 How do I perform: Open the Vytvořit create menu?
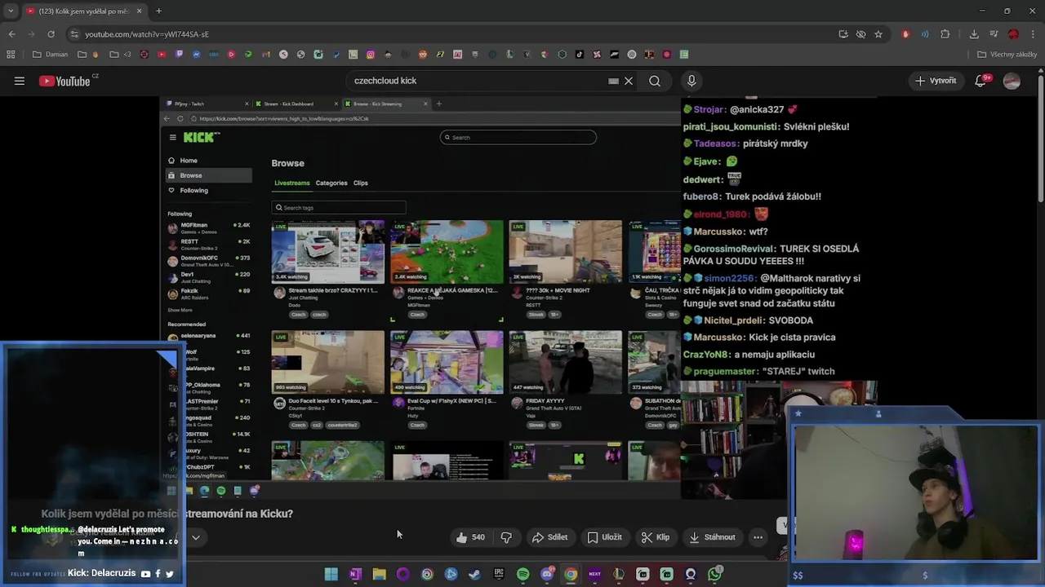coord(936,81)
